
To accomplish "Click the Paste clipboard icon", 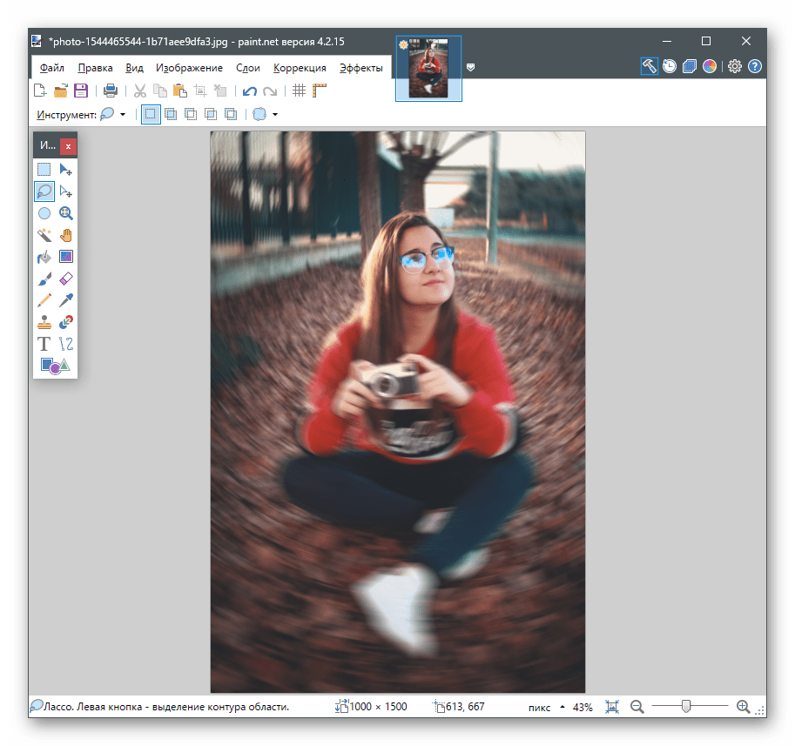I will pyautogui.click(x=180, y=91).
